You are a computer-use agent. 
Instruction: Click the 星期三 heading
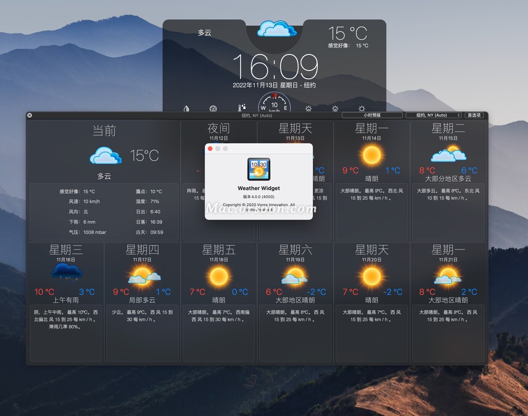(66, 250)
